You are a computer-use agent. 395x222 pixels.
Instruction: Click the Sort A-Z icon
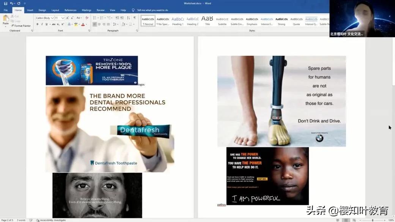[129, 17]
